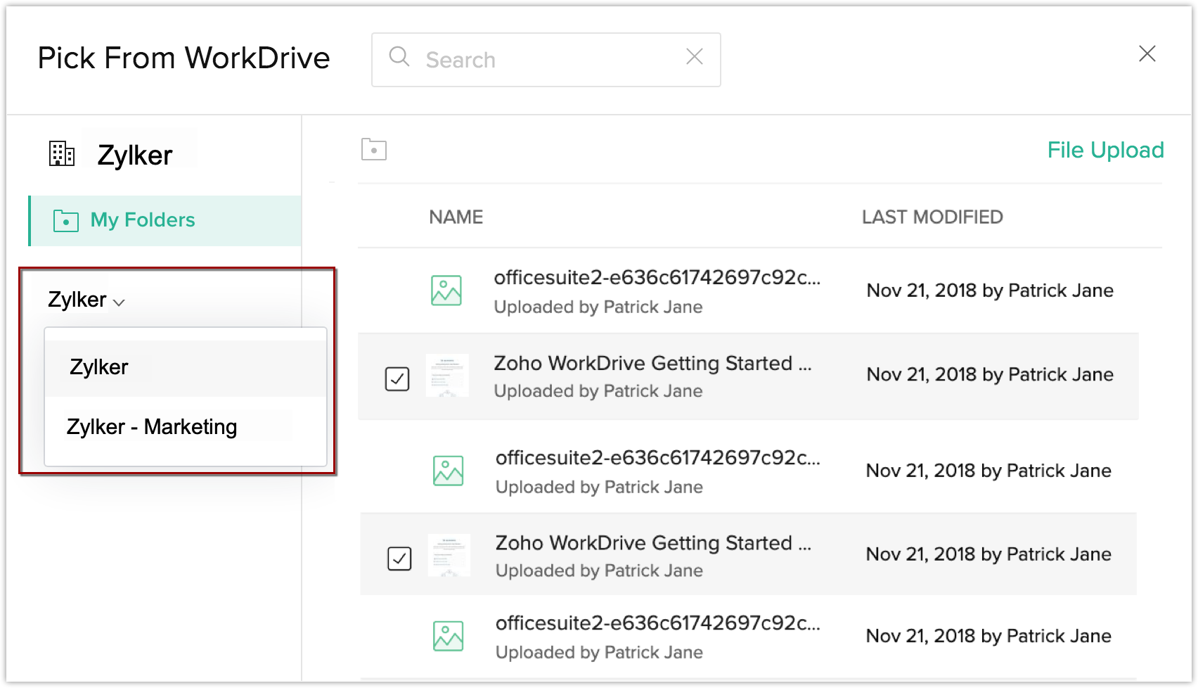Viewport: 1198px width, 688px height.
Task: Click the Zylker organization name in the sidebar header
Action: point(135,155)
